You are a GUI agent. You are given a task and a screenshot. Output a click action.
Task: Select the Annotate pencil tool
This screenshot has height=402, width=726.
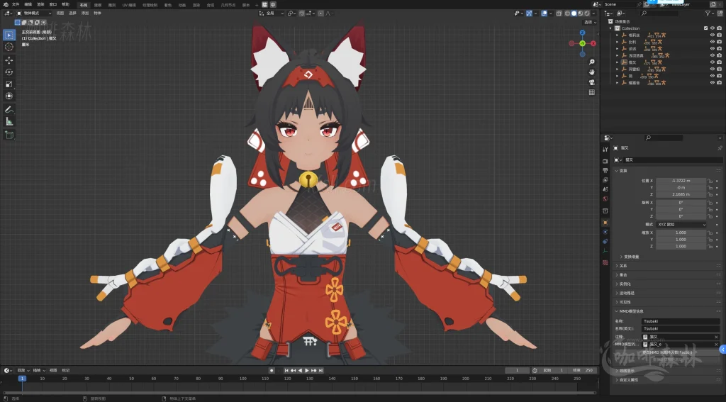(x=9, y=110)
